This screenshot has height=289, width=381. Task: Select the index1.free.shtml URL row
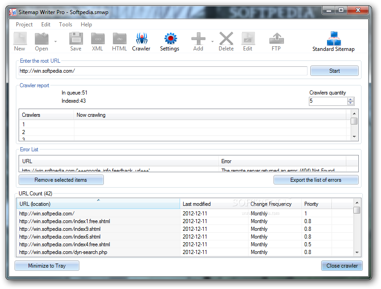point(185,221)
